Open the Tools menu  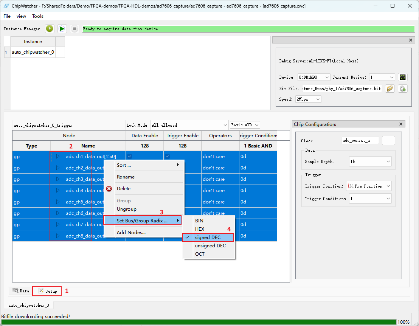coord(38,16)
